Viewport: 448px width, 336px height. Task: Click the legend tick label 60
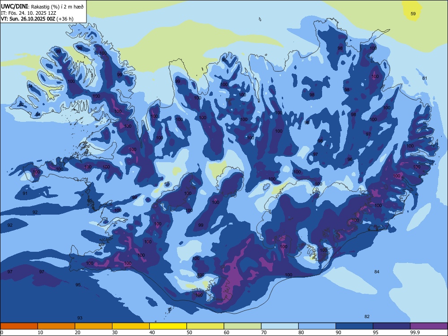(227, 332)
